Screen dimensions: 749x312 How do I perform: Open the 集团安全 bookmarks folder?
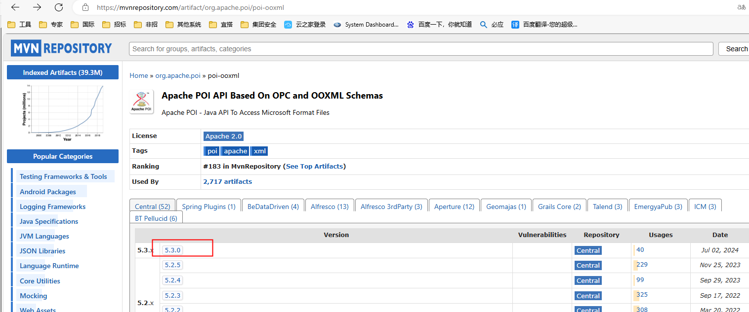point(258,24)
